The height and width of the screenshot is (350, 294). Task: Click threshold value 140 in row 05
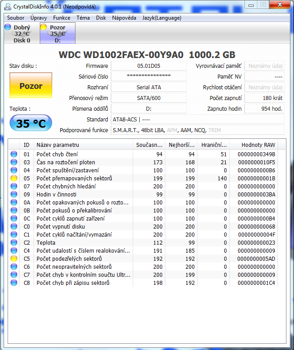point(222,179)
